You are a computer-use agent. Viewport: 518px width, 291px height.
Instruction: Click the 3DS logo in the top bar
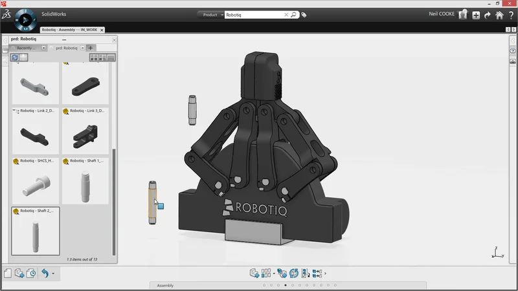point(6,14)
